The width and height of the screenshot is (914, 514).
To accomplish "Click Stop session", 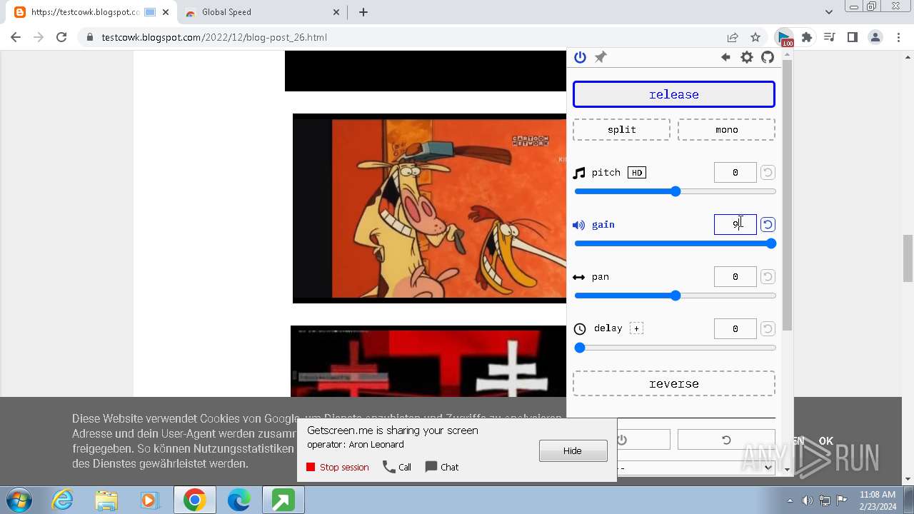I will pos(338,467).
